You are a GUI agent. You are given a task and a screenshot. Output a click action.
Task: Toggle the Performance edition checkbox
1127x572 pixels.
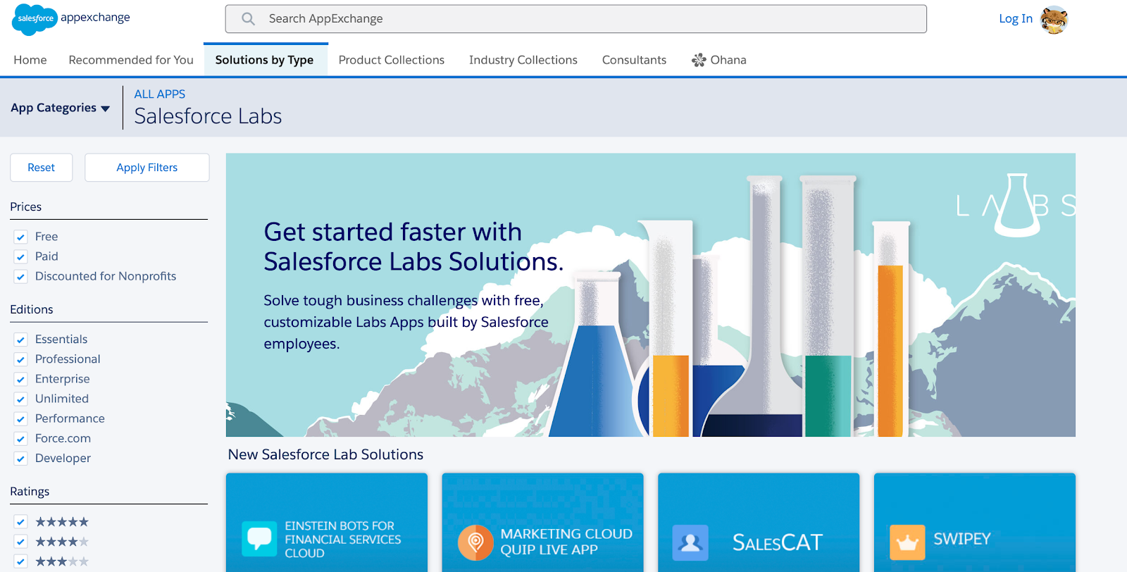pos(20,419)
